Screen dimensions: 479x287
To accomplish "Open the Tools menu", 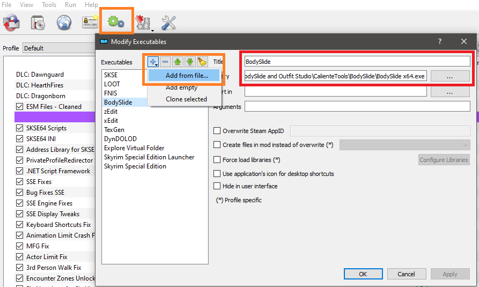I will coord(49,5).
